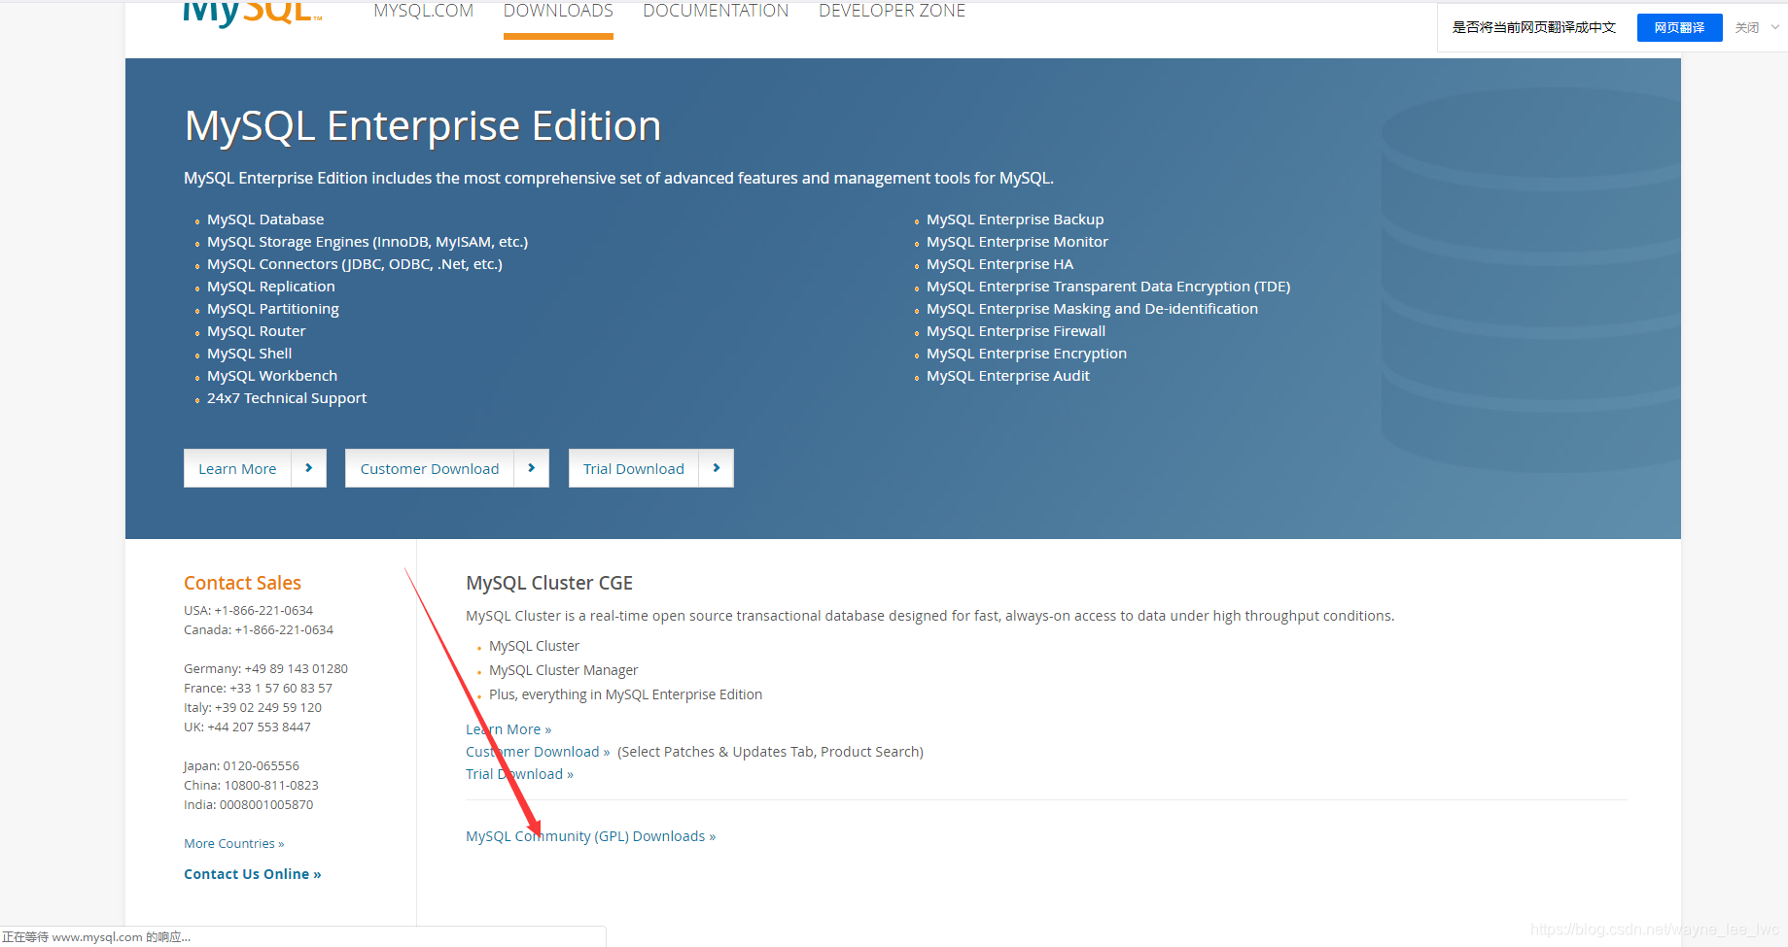The height and width of the screenshot is (947, 1788).
Task: Click MySQL Partitioning list item
Action: pyautogui.click(x=273, y=309)
